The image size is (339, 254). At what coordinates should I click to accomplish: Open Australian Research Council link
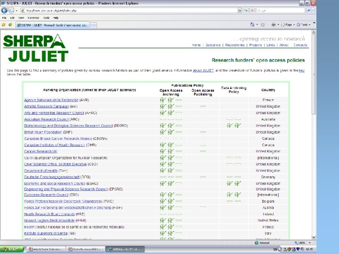coord(46,119)
